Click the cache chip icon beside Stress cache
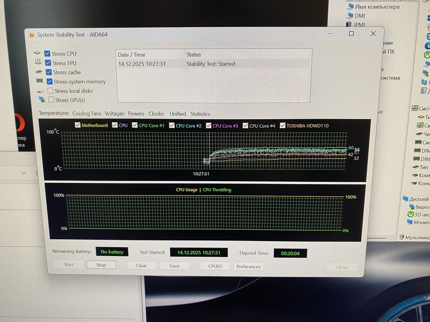This screenshot has height=322, width=430. tap(39, 72)
